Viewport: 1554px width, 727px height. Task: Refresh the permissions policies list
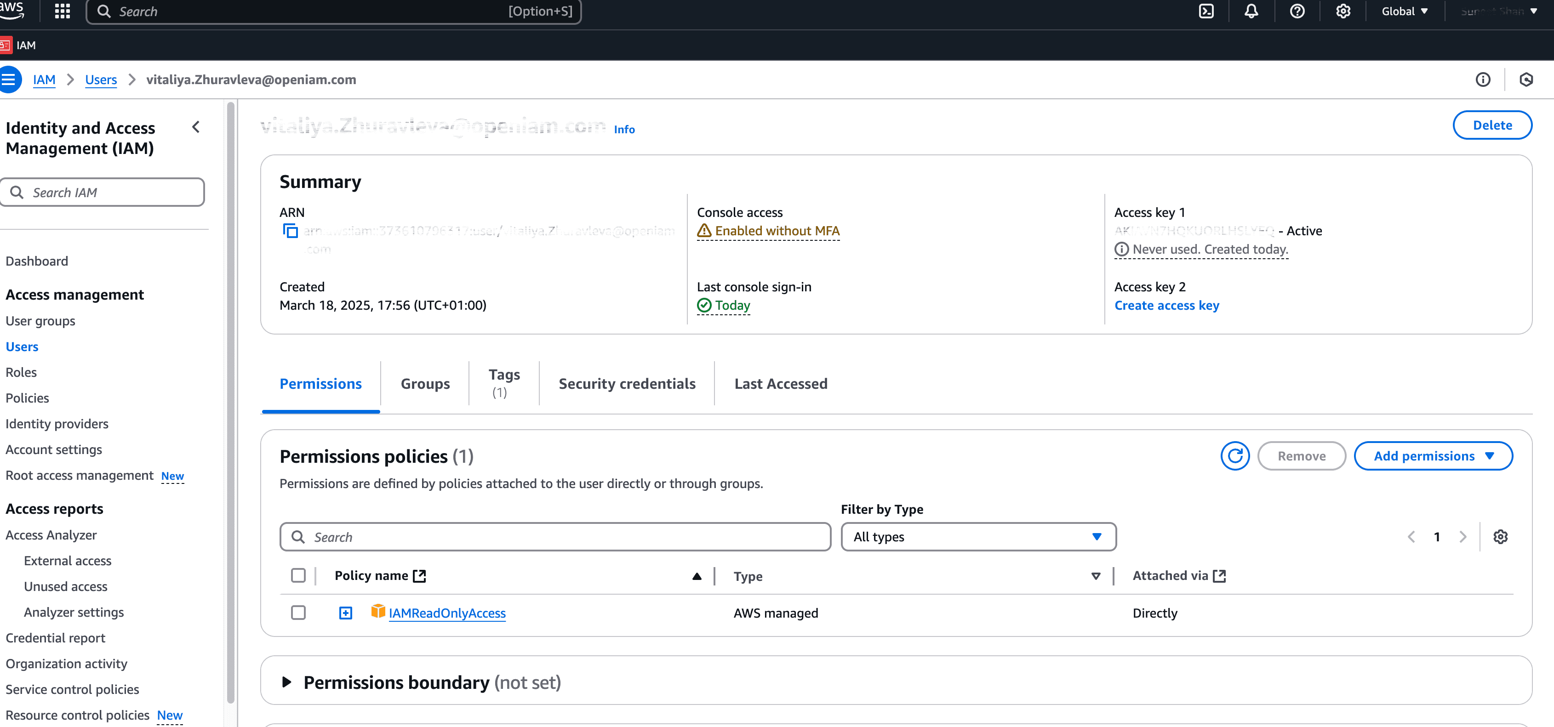(x=1234, y=456)
